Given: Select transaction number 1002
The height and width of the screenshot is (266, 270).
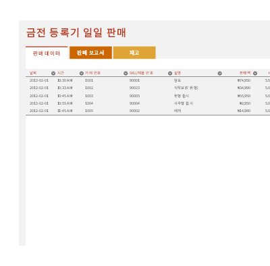Looking at the screenshot, I should [89, 88].
